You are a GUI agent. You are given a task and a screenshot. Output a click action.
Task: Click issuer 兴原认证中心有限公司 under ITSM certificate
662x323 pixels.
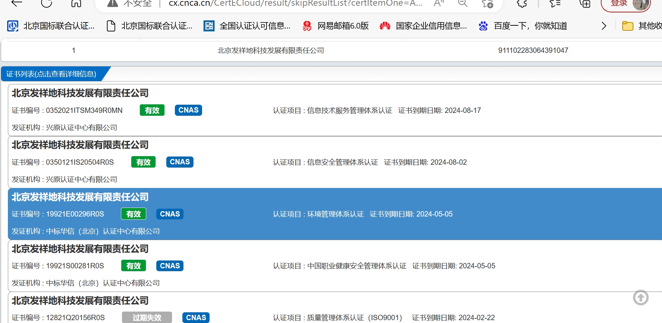82,128
